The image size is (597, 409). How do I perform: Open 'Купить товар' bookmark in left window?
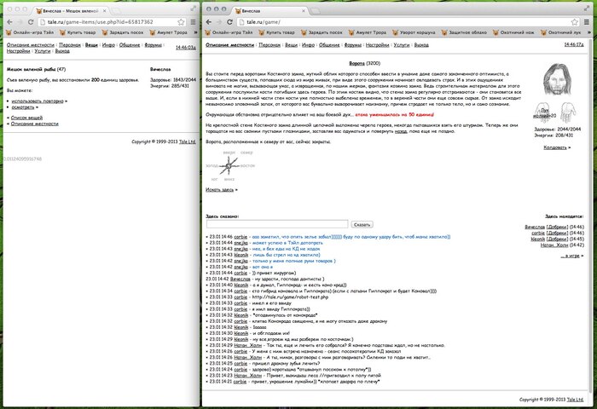pos(78,32)
